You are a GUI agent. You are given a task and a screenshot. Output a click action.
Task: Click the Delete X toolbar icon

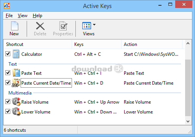[40, 26]
